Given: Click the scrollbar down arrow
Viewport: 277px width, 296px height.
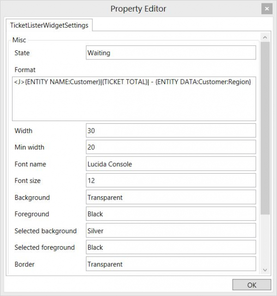Looking at the screenshot, I should click(x=265, y=270).
